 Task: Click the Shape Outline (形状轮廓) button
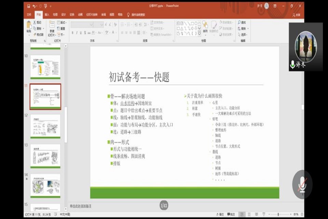pos(226,28)
